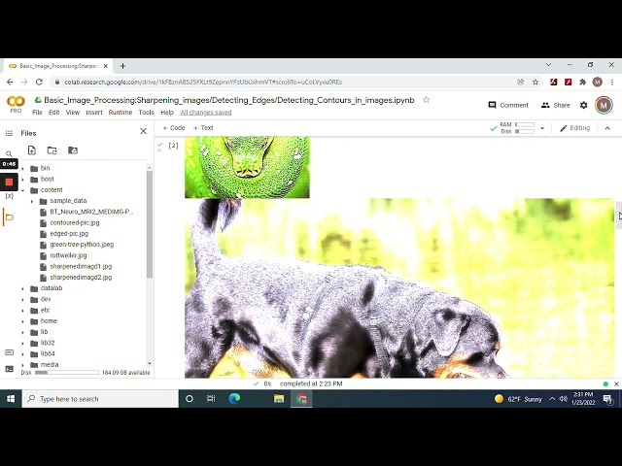Expand the bin folder
This screenshot has width=622, height=466.
(22, 168)
